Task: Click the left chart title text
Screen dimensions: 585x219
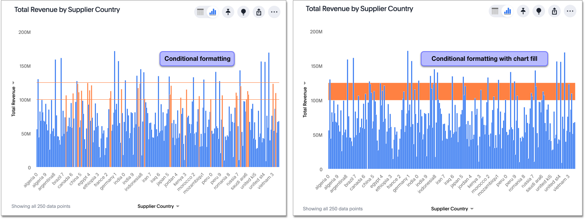Action: pos(67,10)
